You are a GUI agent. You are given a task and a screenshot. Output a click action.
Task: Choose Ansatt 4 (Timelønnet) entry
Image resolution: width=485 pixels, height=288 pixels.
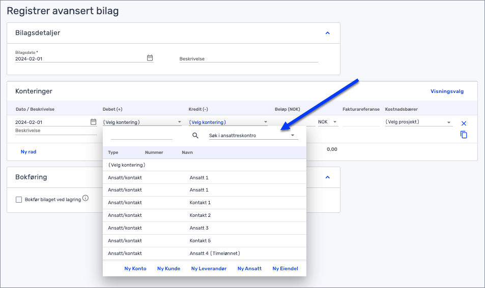pos(214,253)
